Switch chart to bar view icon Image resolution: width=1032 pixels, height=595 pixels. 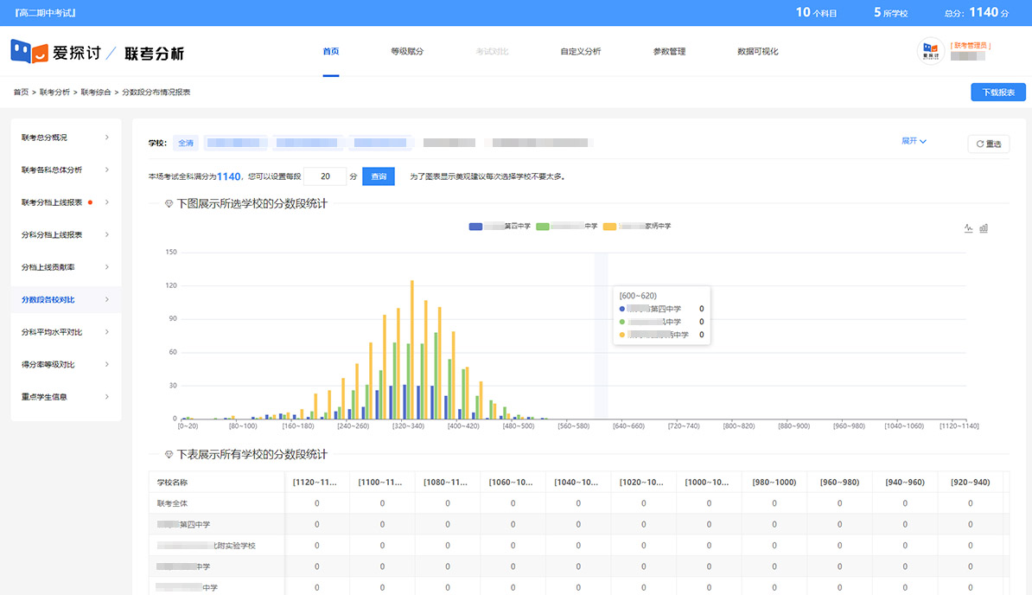(984, 228)
